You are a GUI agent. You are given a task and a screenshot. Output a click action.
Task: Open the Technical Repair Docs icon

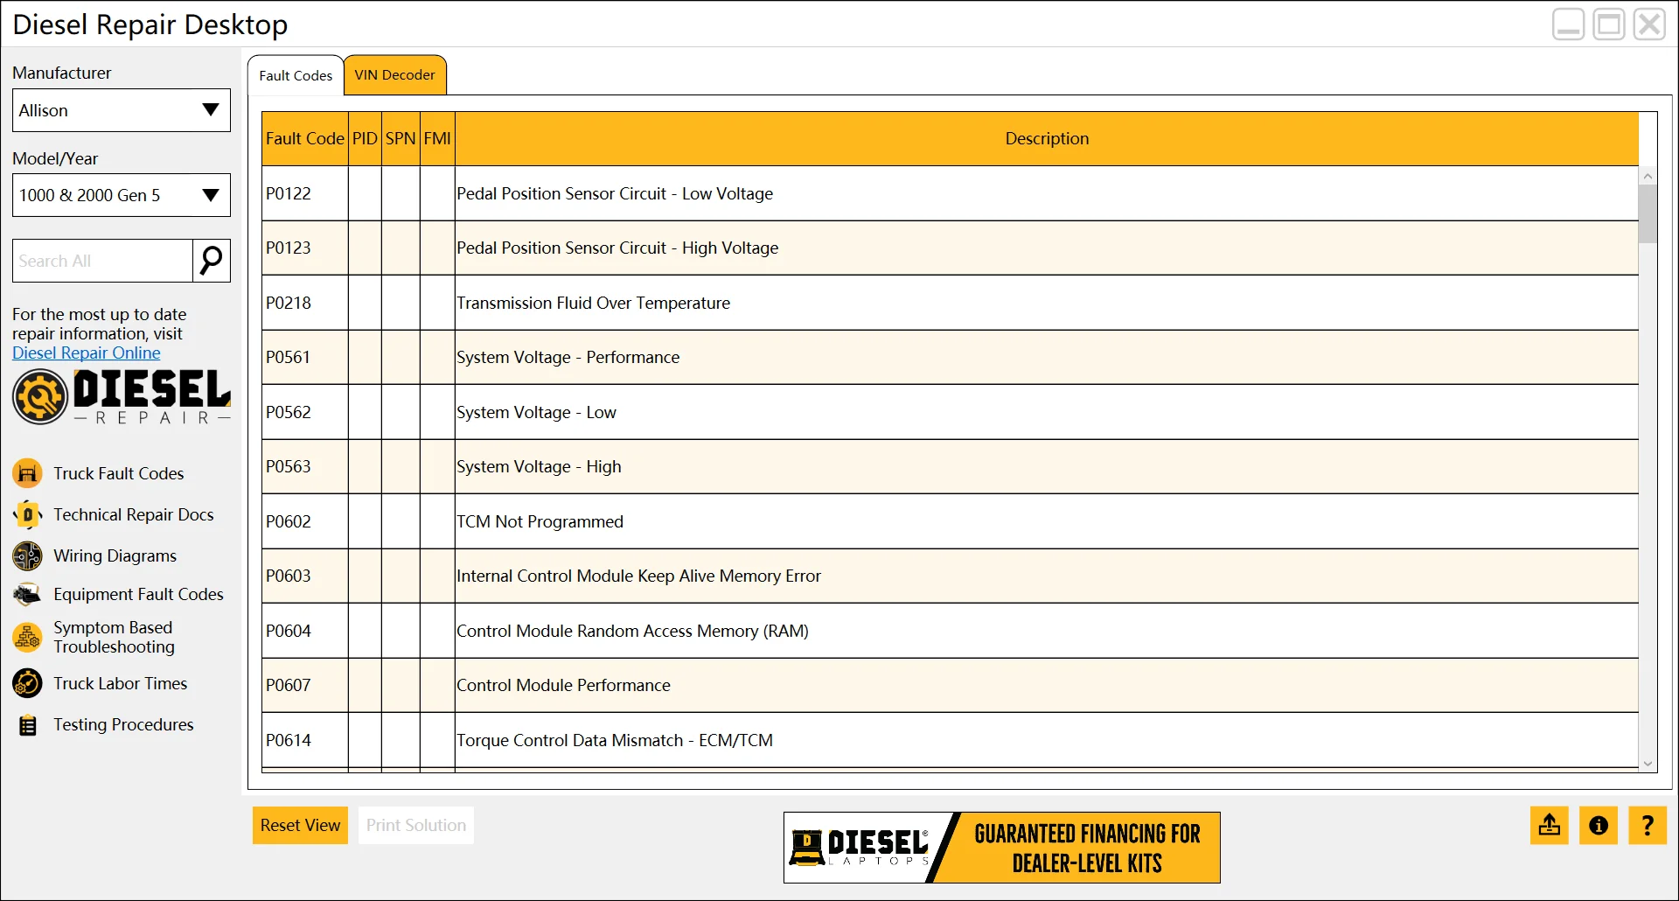[27, 514]
